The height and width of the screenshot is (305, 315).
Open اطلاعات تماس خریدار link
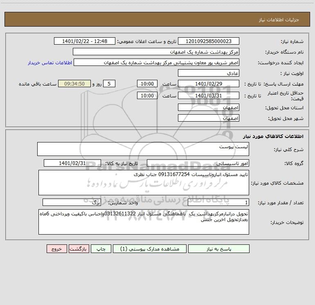[50, 63]
